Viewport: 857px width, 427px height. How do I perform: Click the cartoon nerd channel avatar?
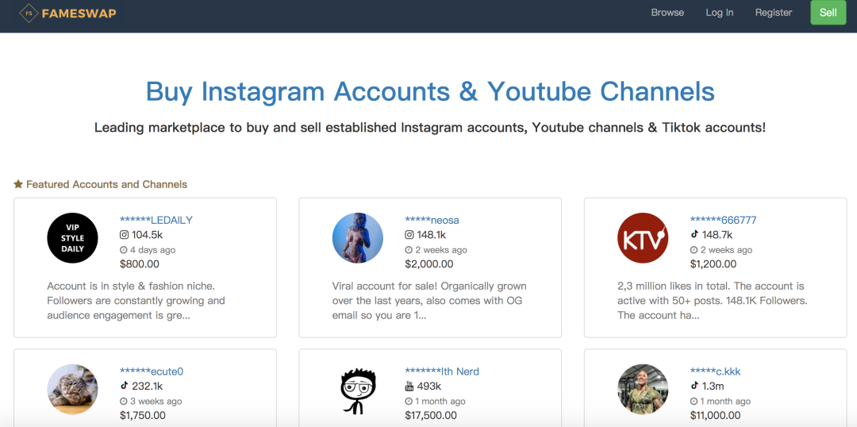click(x=357, y=390)
